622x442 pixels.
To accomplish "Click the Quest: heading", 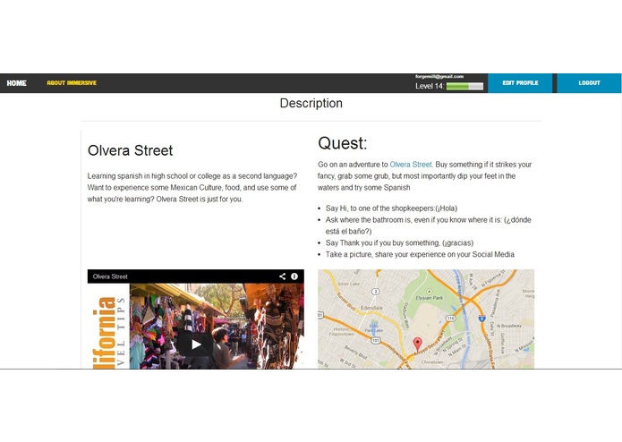I will [x=343, y=143].
